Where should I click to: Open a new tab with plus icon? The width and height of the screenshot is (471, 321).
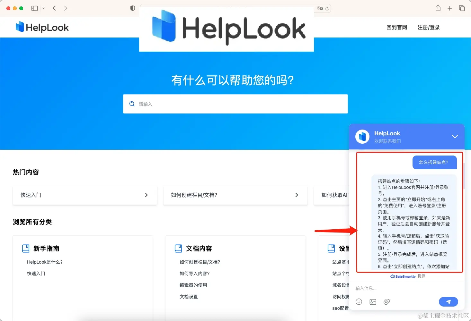point(450,8)
